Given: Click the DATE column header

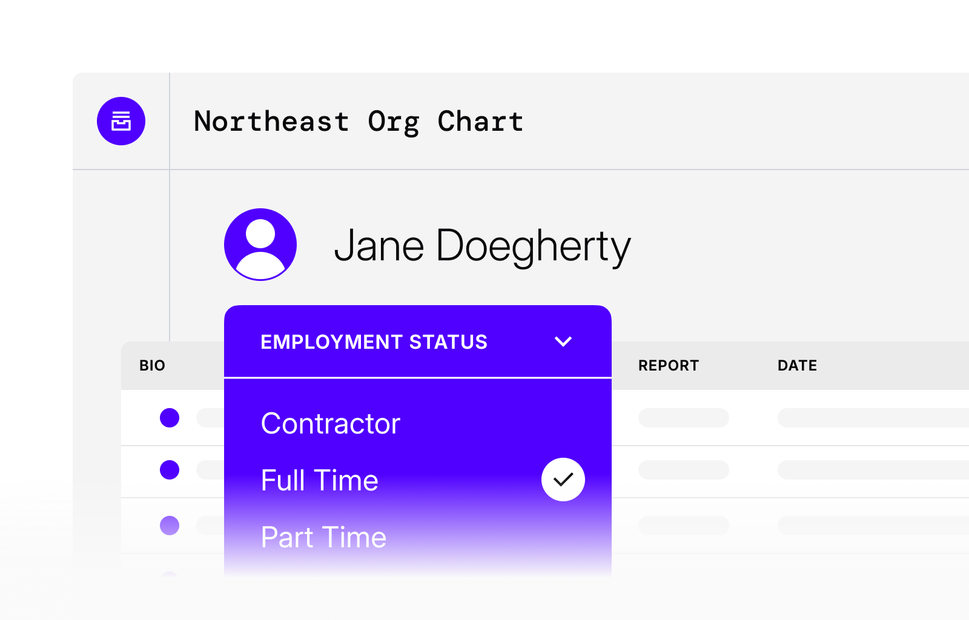Looking at the screenshot, I should [x=797, y=366].
